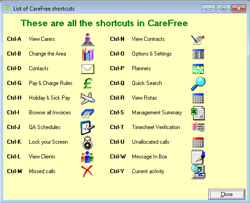Click the Current activity computer icon

click(199, 172)
